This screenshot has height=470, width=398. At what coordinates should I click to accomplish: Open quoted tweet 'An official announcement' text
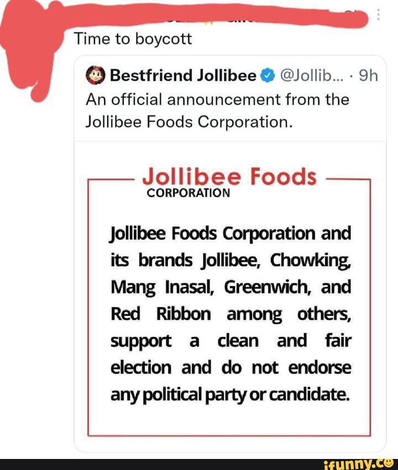pyautogui.click(x=217, y=99)
